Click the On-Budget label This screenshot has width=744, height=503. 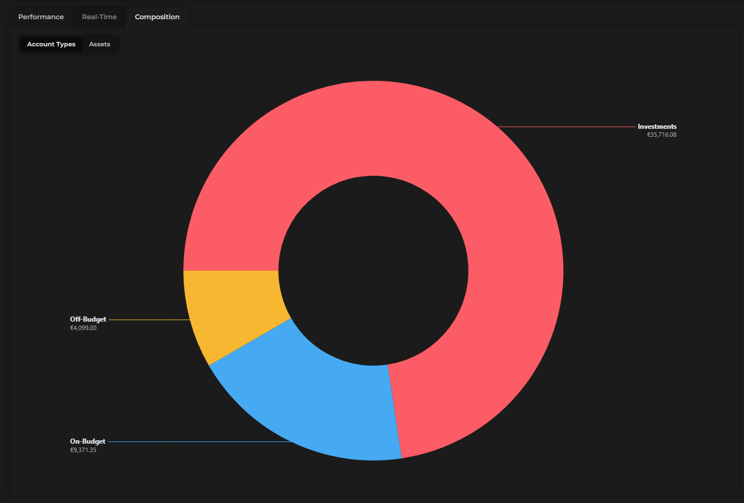[87, 441]
